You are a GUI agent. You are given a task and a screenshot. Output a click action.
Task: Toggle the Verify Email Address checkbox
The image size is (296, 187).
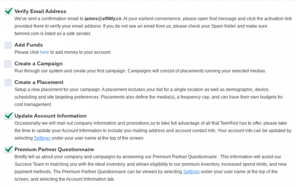click(x=8, y=11)
